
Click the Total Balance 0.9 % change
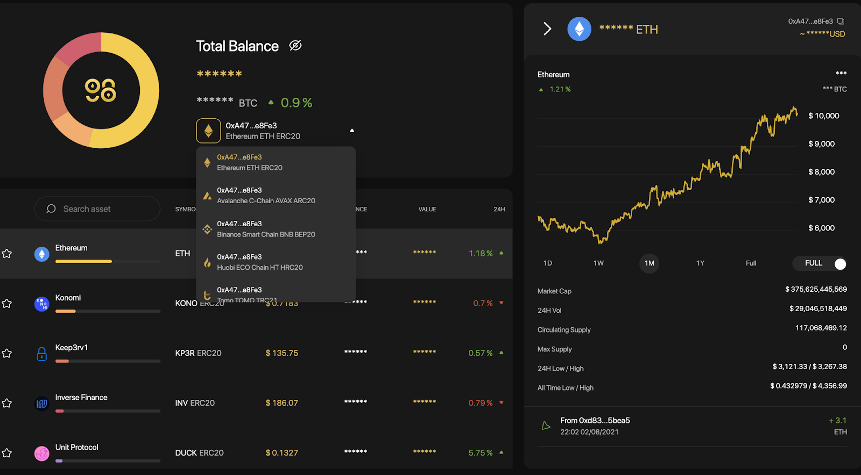coord(296,103)
